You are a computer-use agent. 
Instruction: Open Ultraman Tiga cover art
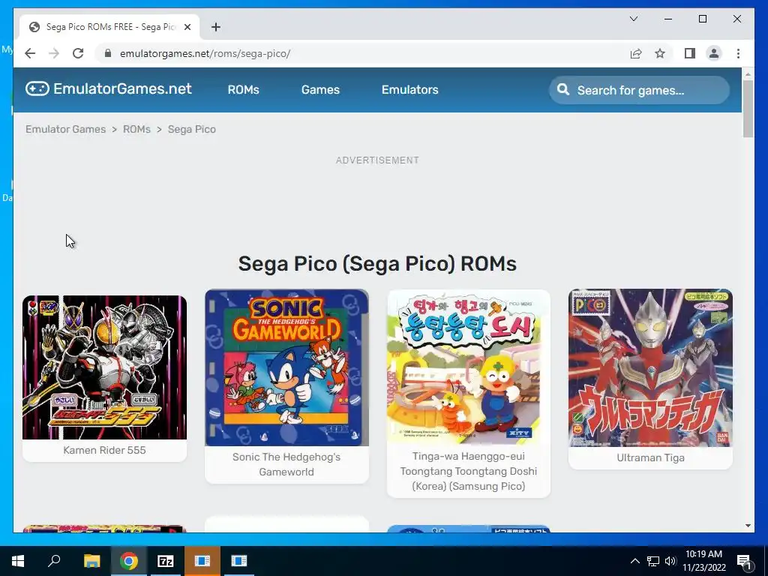pos(650,367)
